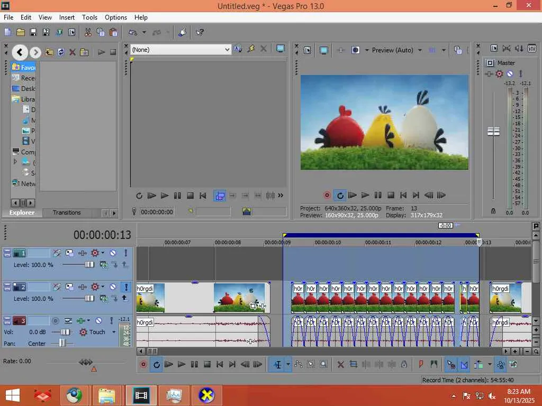Image resolution: width=542 pixels, height=406 pixels.
Task: Open Track FX on video track 1
Action: (x=83, y=253)
